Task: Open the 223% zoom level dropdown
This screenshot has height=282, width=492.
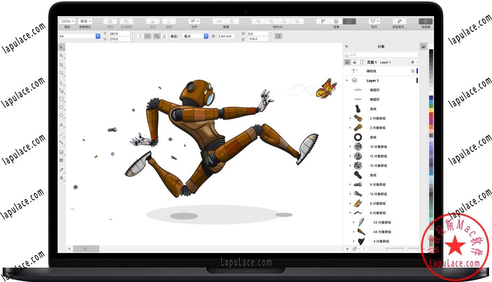Action: 67,21
